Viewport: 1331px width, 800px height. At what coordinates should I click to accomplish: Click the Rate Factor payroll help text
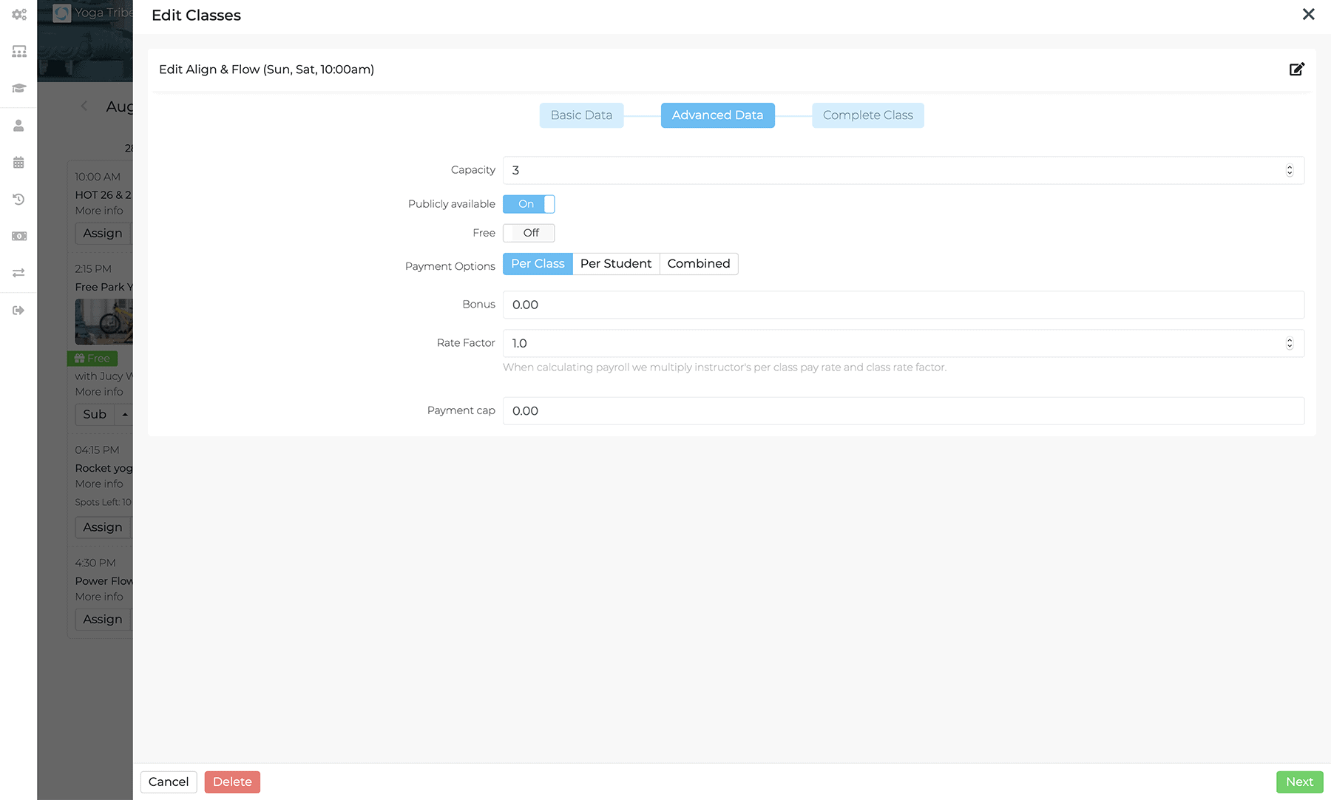click(725, 367)
